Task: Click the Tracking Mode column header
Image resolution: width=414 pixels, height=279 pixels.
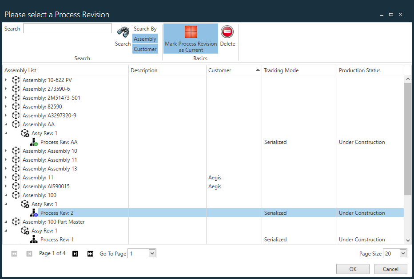Action: (299, 70)
